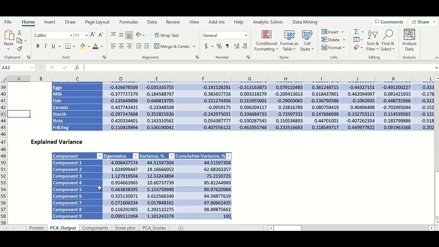Apply cell borders with the borders icon

pyautogui.click(x=68, y=46)
